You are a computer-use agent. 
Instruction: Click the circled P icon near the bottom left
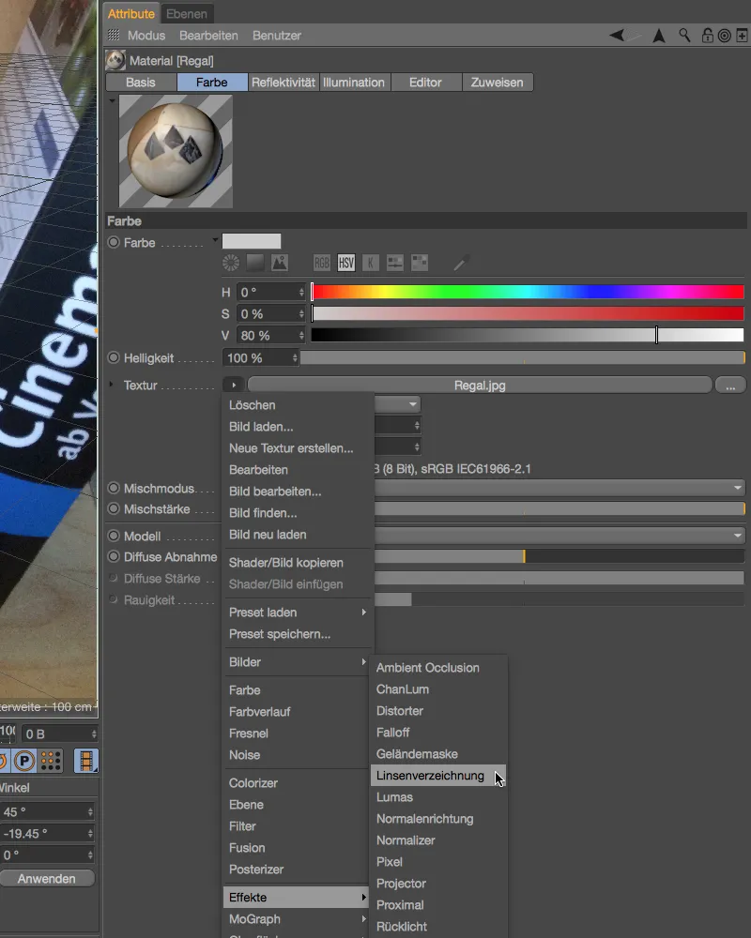pos(23,761)
